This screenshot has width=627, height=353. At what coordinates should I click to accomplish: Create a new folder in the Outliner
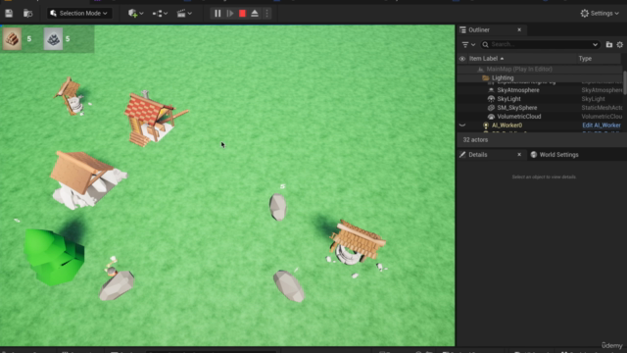tap(609, 45)
